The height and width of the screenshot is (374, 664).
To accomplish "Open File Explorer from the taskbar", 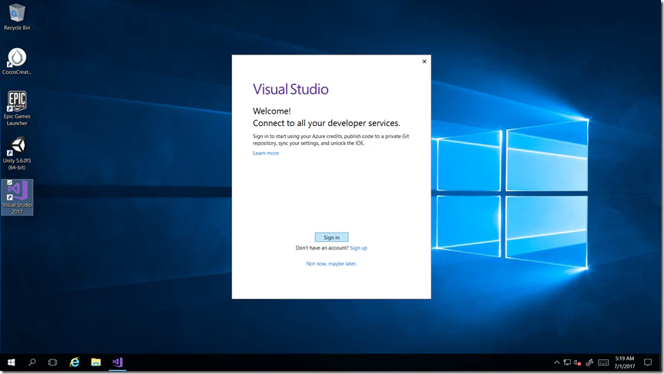I will 96,362.
